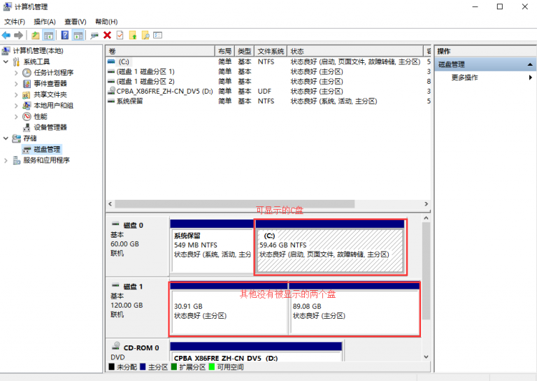
Task: Click the Properties checkmark sheet icon
Action: click(120, 35)
